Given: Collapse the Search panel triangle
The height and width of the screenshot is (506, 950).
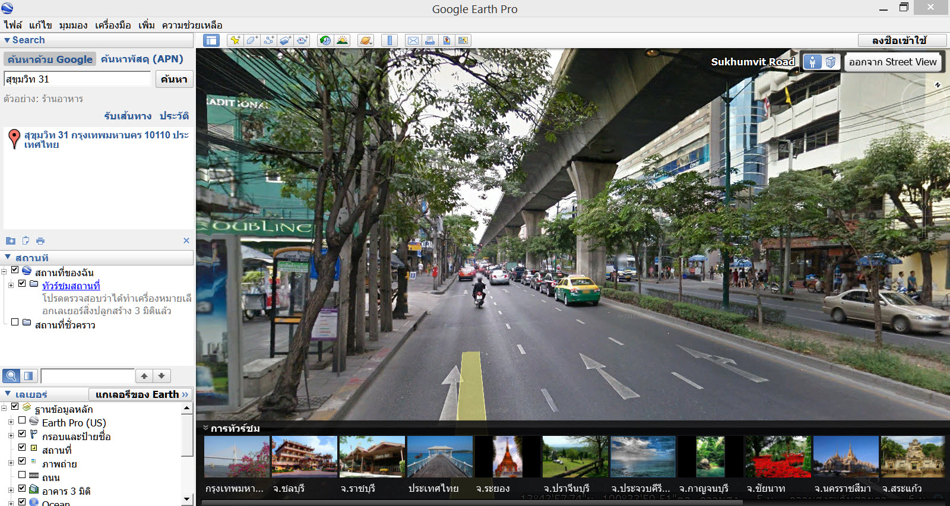Looking at the screenshot, I should tap(7, 40).
